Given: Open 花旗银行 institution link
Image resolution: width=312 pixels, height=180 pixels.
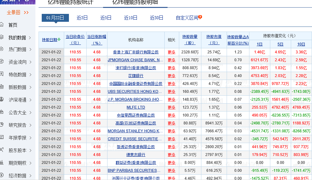Looking at the screenshot, I should coord(136,76).
